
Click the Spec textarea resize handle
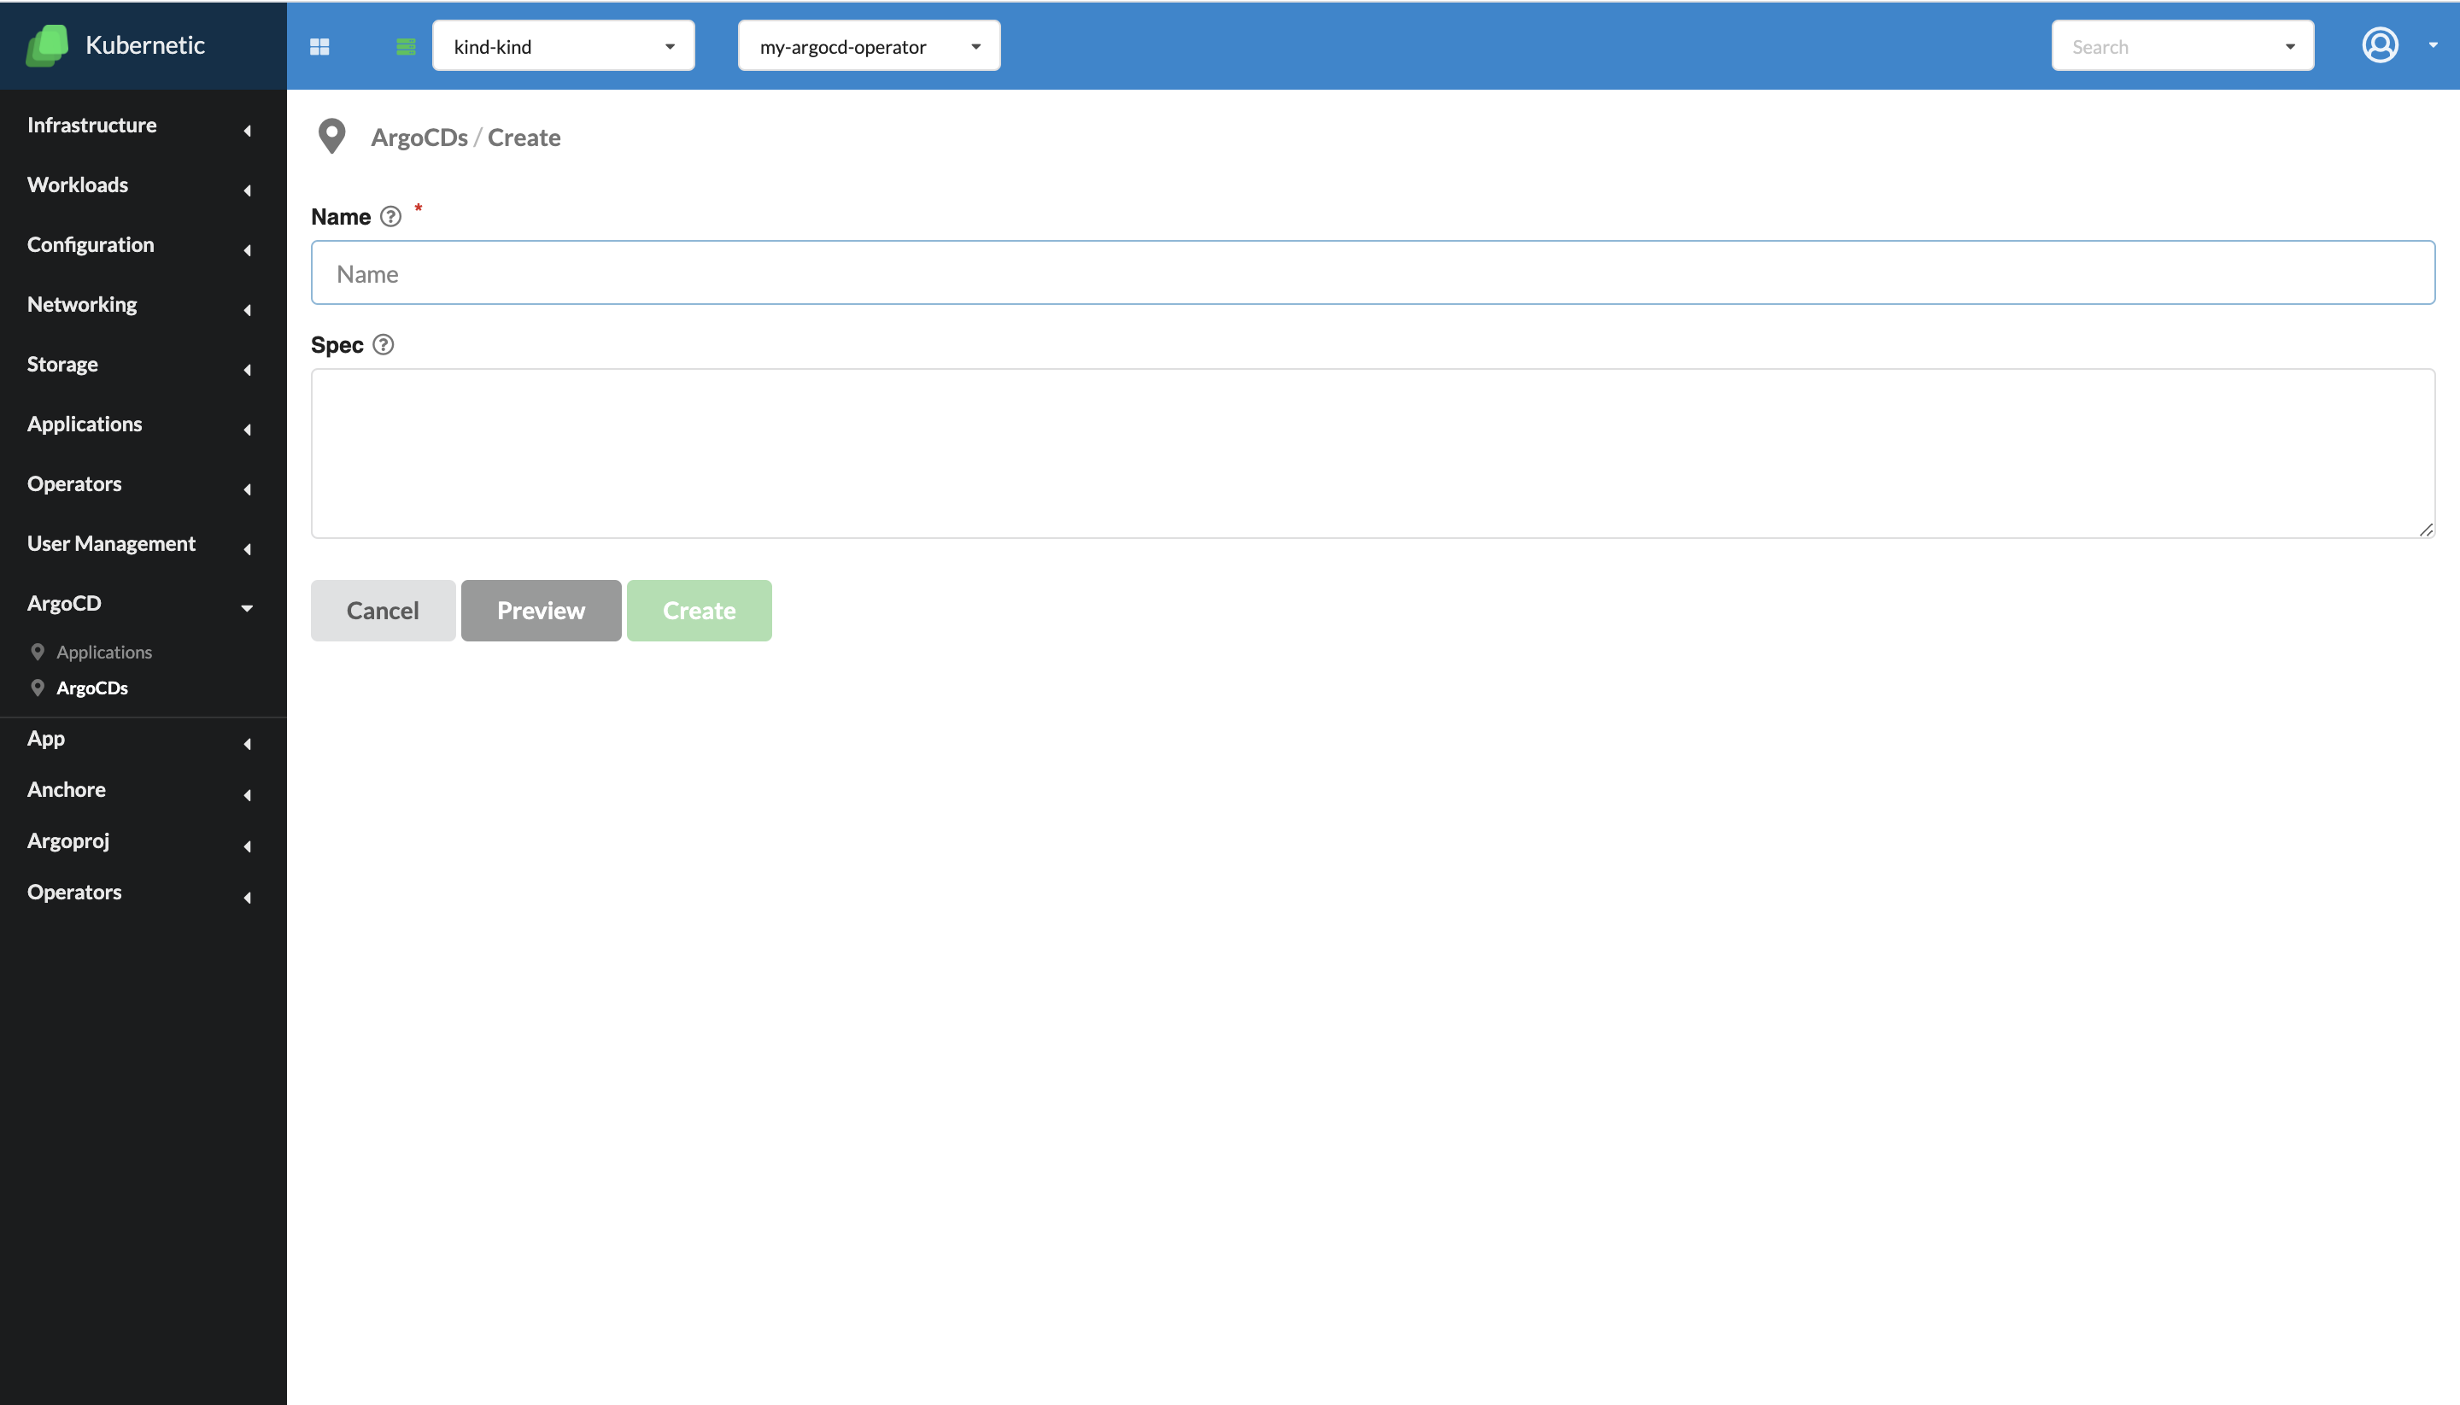click(x=2425, y=529)
